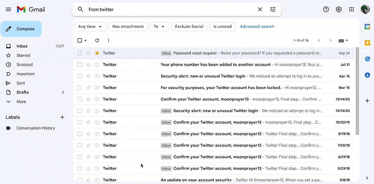Viewport: 374px width, 184px height.
Task: Click the Compose button
Action: point(21,29)
